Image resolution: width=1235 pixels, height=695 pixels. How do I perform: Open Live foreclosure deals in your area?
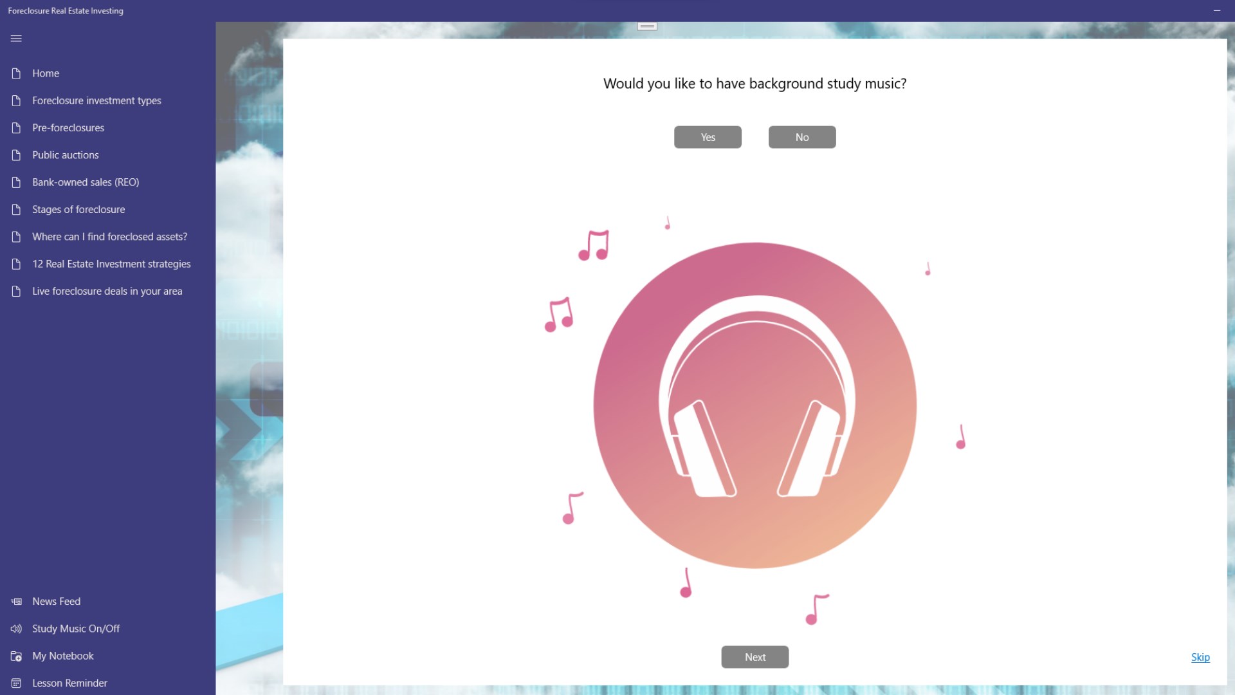click(107, 292)
